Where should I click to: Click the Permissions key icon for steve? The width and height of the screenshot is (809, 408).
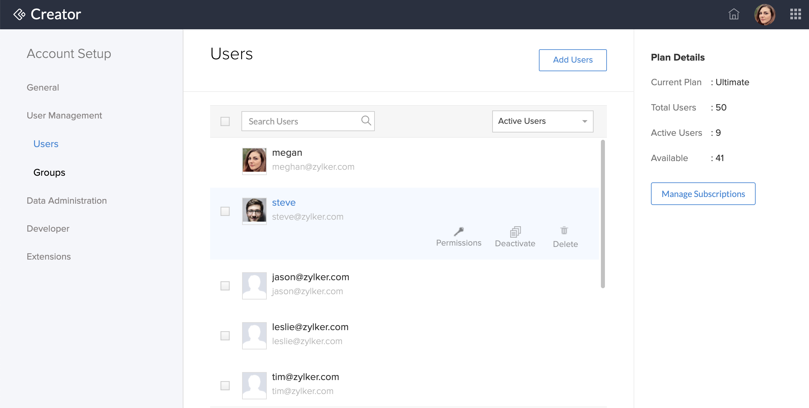coord(459,231)
